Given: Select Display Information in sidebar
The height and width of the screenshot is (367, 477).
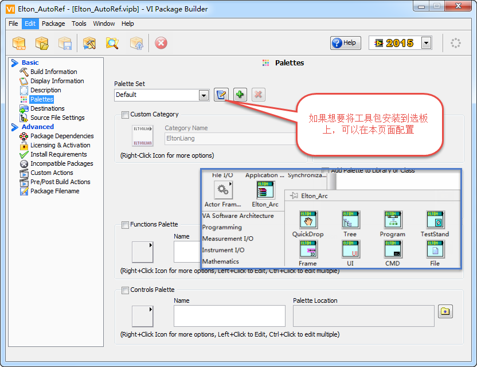Looking at the screenshot, I should (x=57, y=81).
